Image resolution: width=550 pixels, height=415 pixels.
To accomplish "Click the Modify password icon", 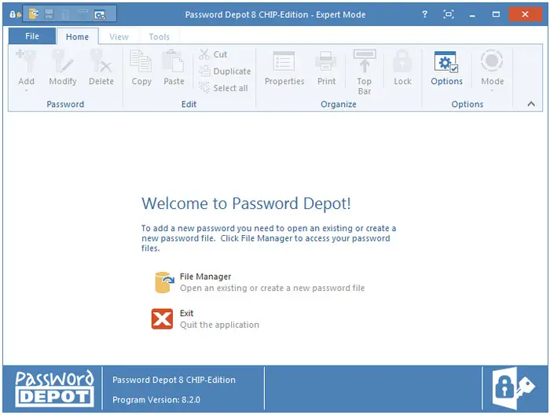I will point(62,61).
